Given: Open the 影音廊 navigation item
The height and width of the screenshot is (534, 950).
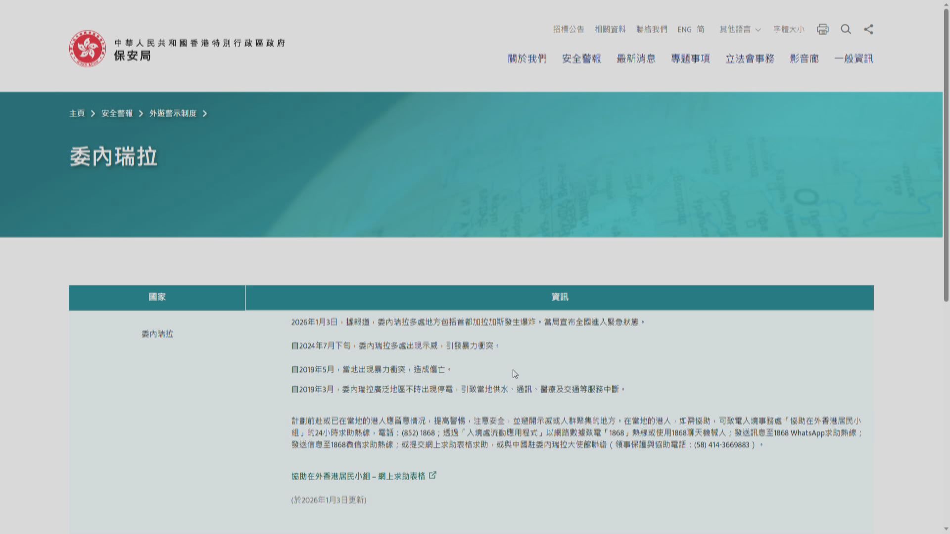Looking at the screenshot, I should click(804, 59).
